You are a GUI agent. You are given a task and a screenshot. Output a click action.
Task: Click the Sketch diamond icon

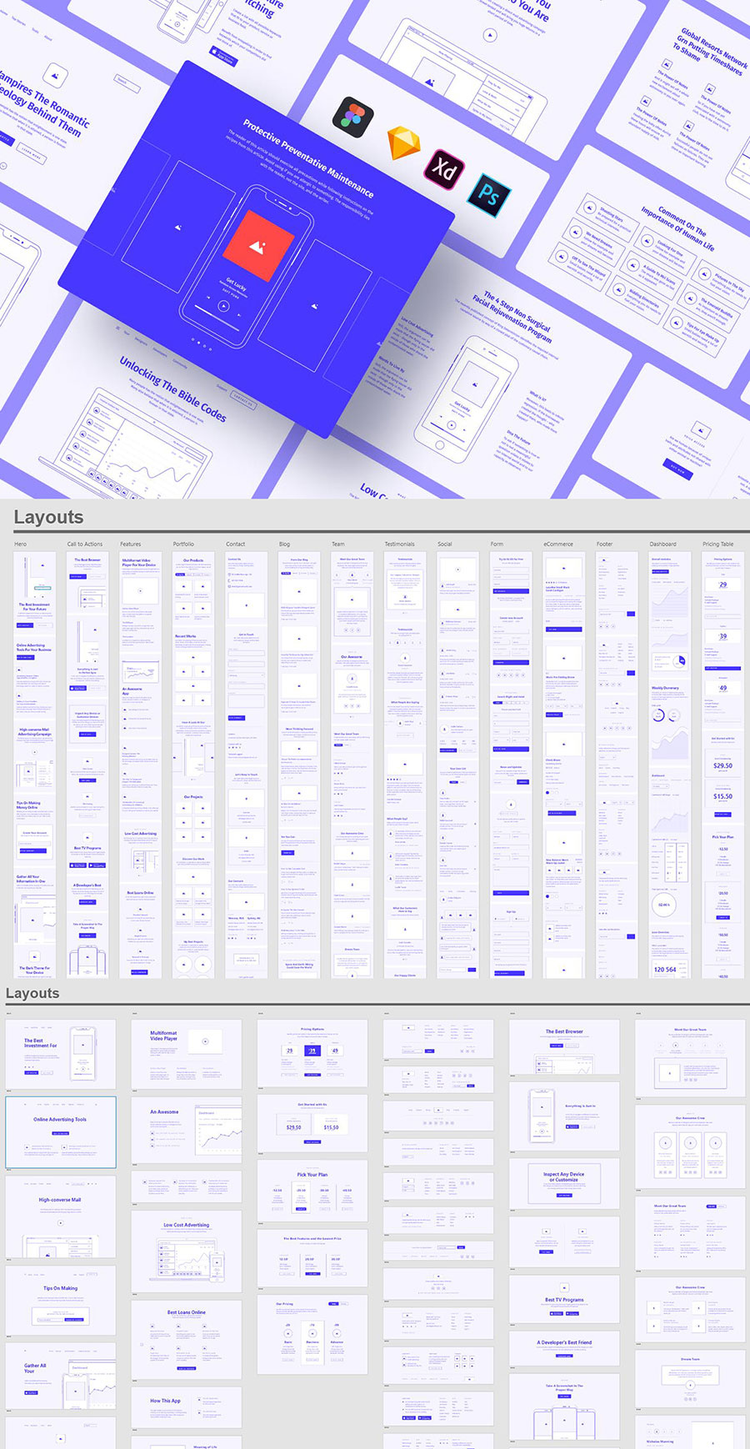404,143
